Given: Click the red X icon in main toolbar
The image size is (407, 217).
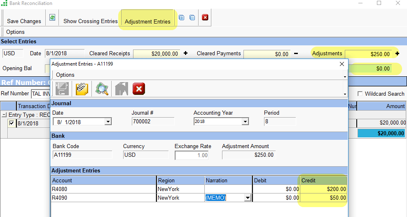Looking at the screenshot, I should 205,17.
